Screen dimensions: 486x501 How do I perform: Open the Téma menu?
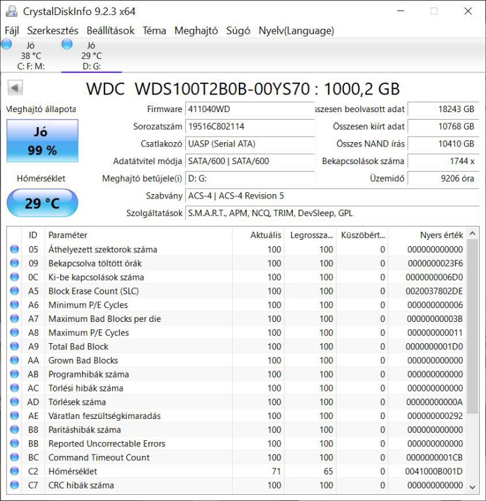(154, 31)
